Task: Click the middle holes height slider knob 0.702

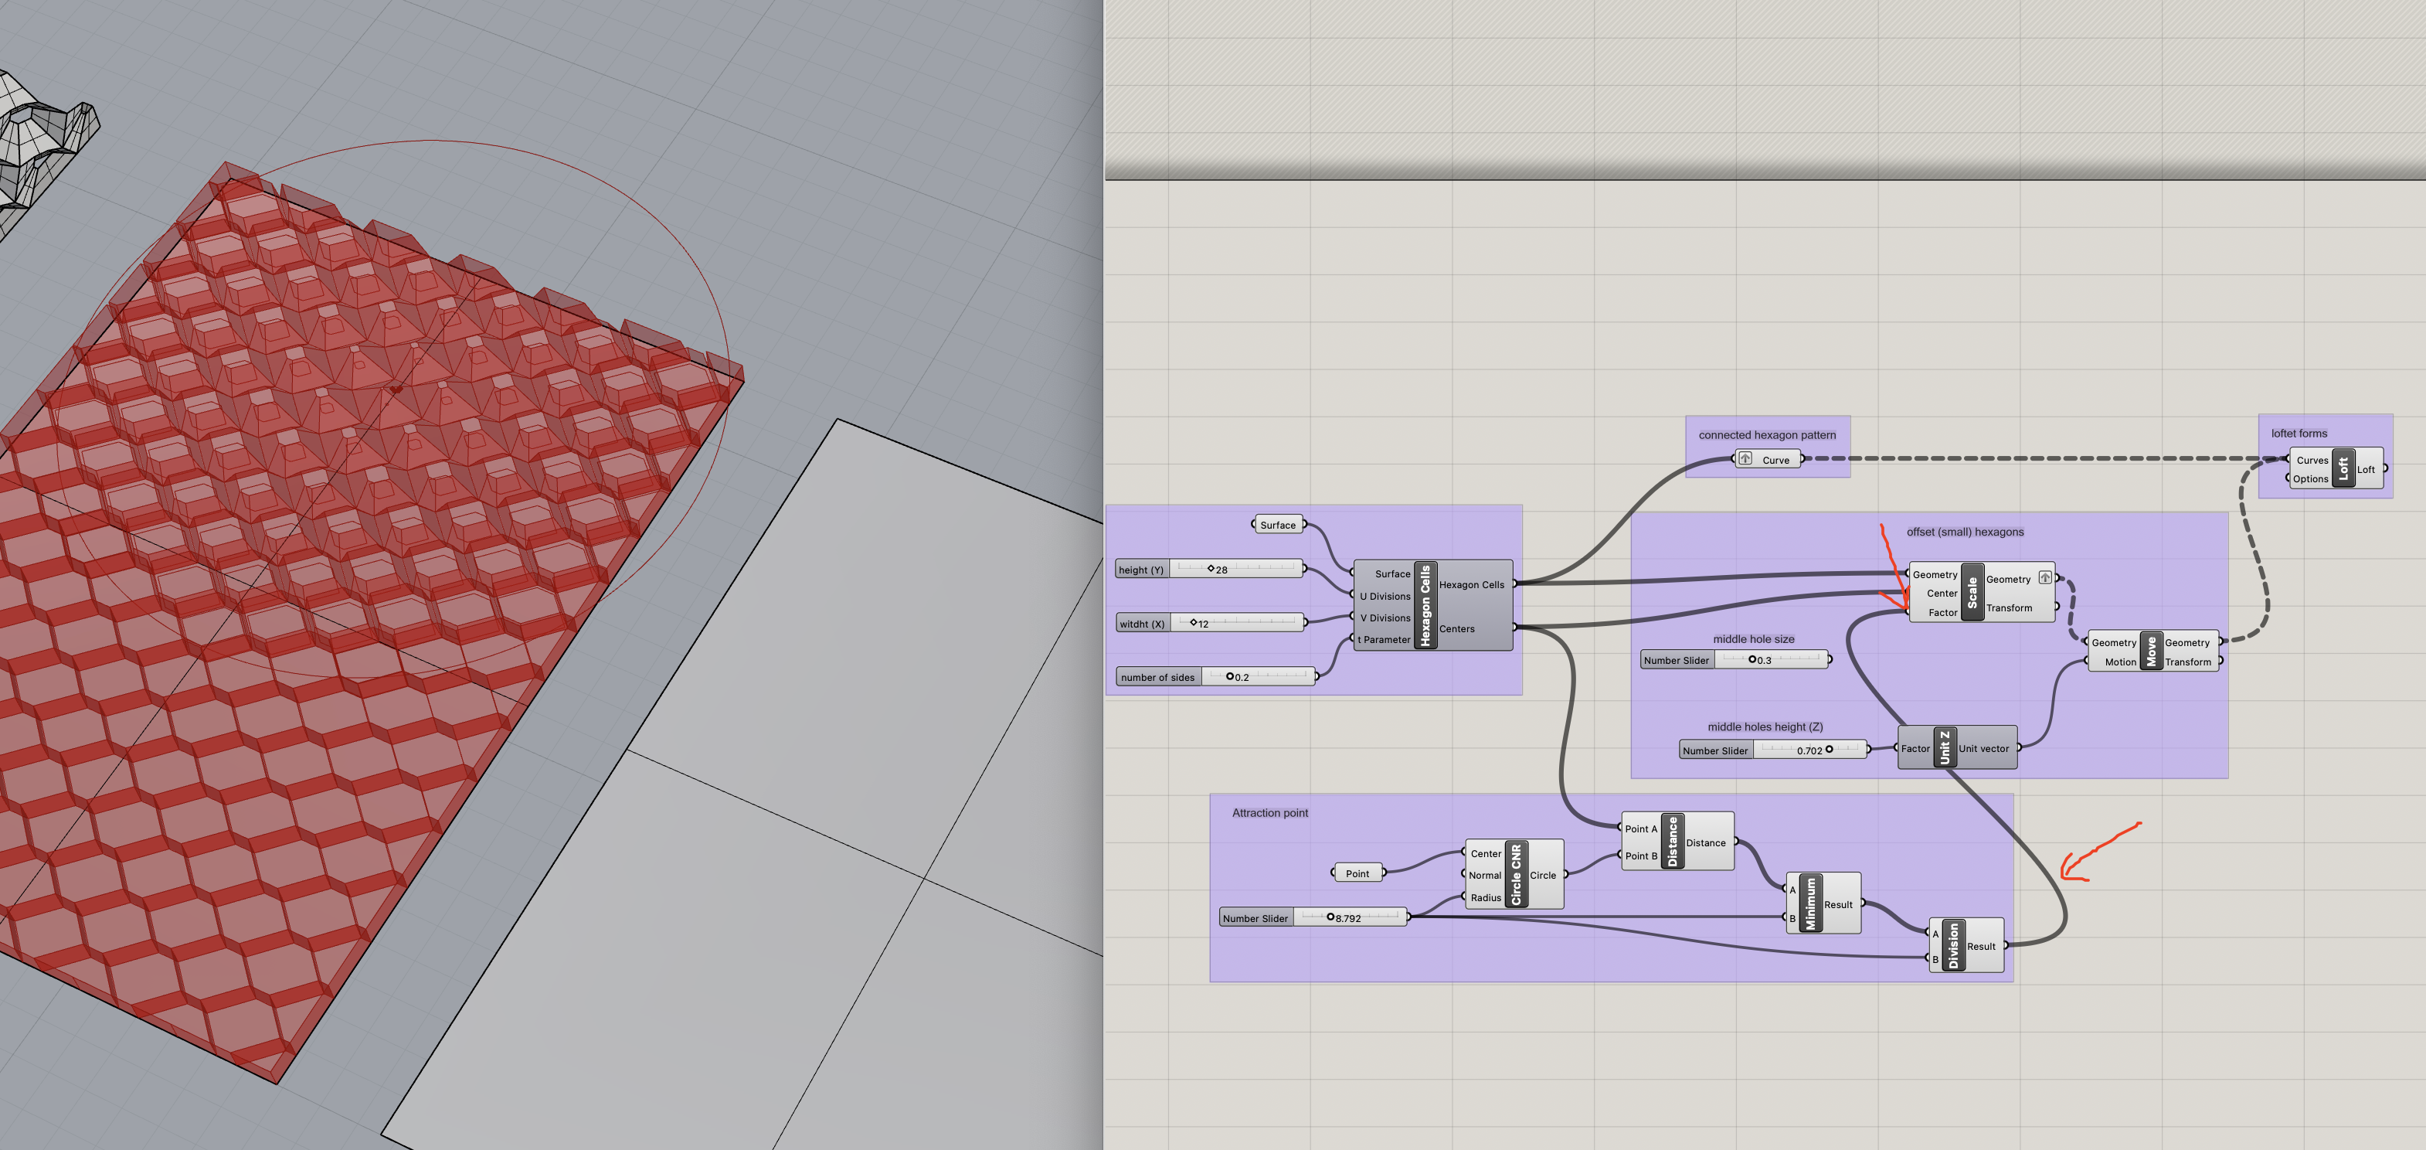Action: 1829,750
